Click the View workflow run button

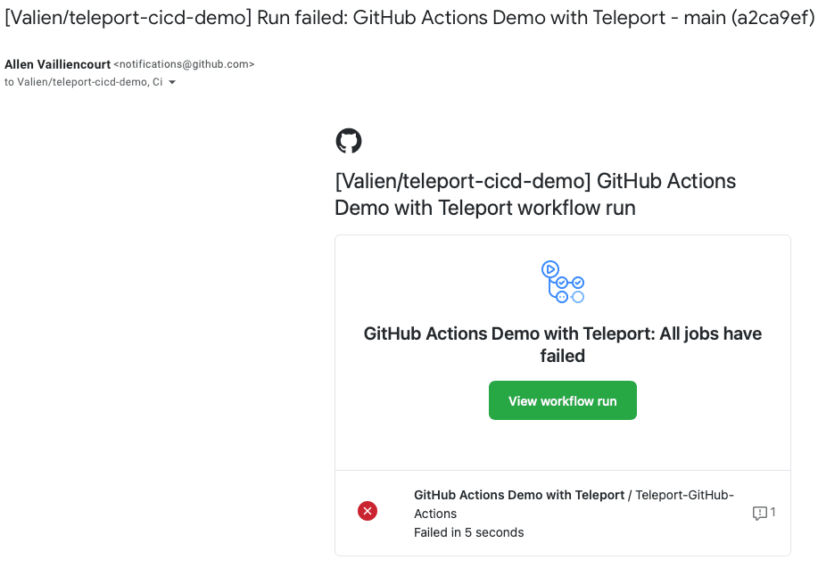[x=562, y=400]
